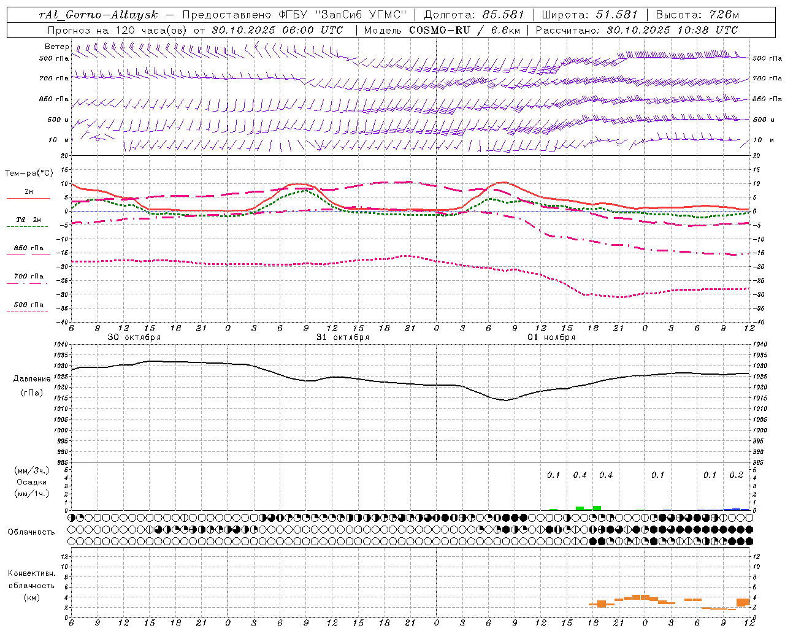Click the (гПа) unit under Давление
Viewport: 785px width, 628px height.
[x=32, y=393]
